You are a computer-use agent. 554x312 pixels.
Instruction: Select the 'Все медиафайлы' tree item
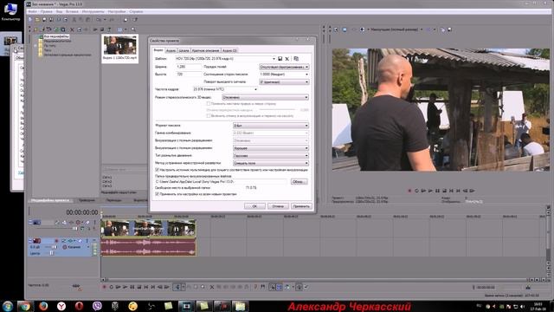coord(56,36)
